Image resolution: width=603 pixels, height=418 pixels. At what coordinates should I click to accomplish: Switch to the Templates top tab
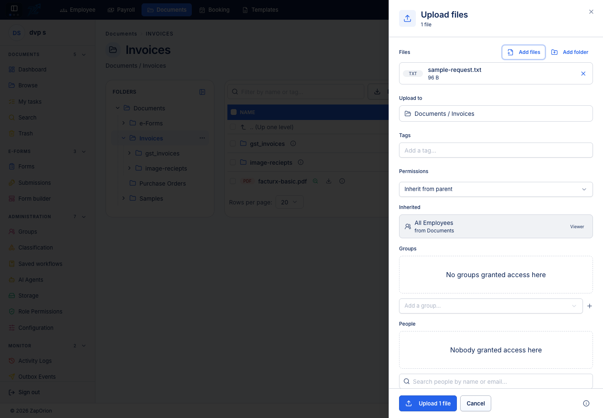[x=260, y=10]
